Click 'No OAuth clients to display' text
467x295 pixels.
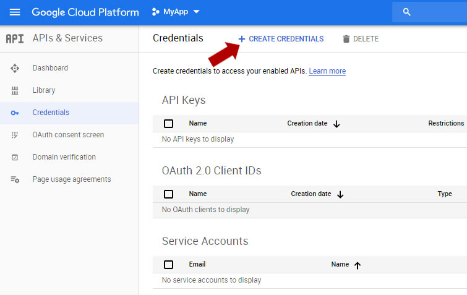[x=205, y=210]
